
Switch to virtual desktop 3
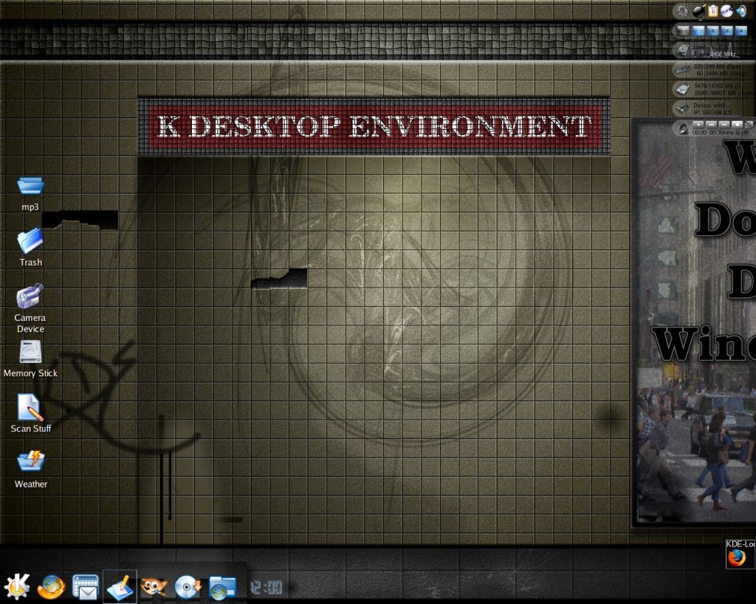[x=726, y=31]
